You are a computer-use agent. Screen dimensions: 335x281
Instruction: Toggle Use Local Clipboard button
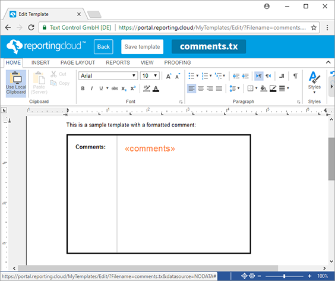point(16,84)
